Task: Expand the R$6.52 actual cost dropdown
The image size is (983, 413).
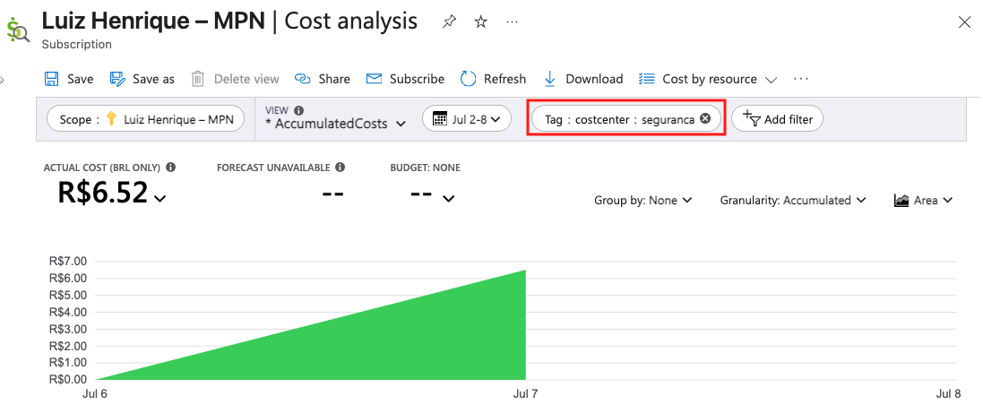Action: point(160,198)
